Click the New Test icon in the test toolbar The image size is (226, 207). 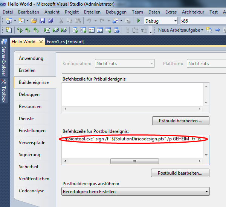click(9, 30)
